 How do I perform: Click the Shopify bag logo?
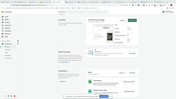click(2, 12)
